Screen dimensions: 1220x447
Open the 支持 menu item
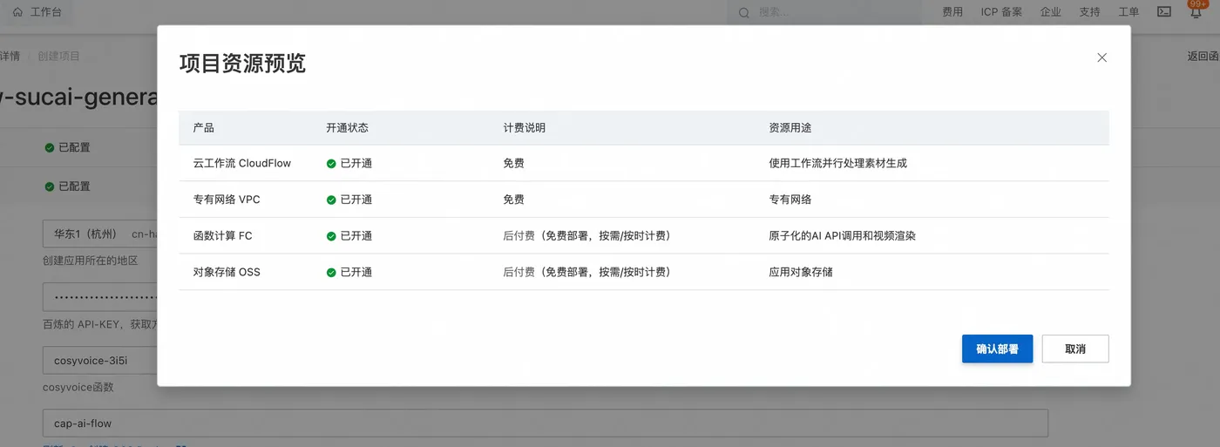[1089, 12]
